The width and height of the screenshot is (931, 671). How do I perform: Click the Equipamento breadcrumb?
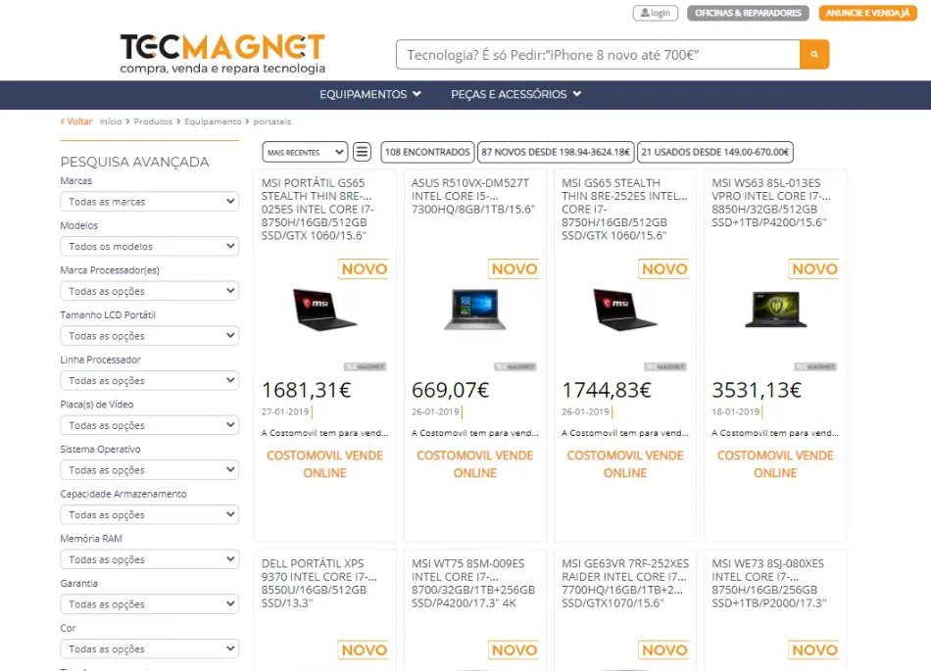[x=213, y=121]
